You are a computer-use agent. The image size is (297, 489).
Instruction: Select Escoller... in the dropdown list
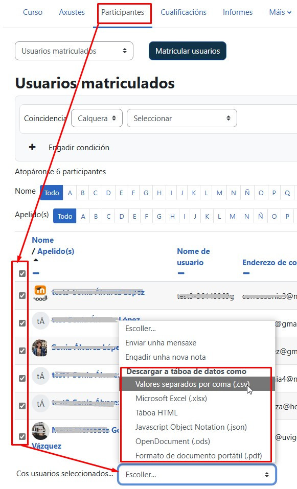(197, 329)
